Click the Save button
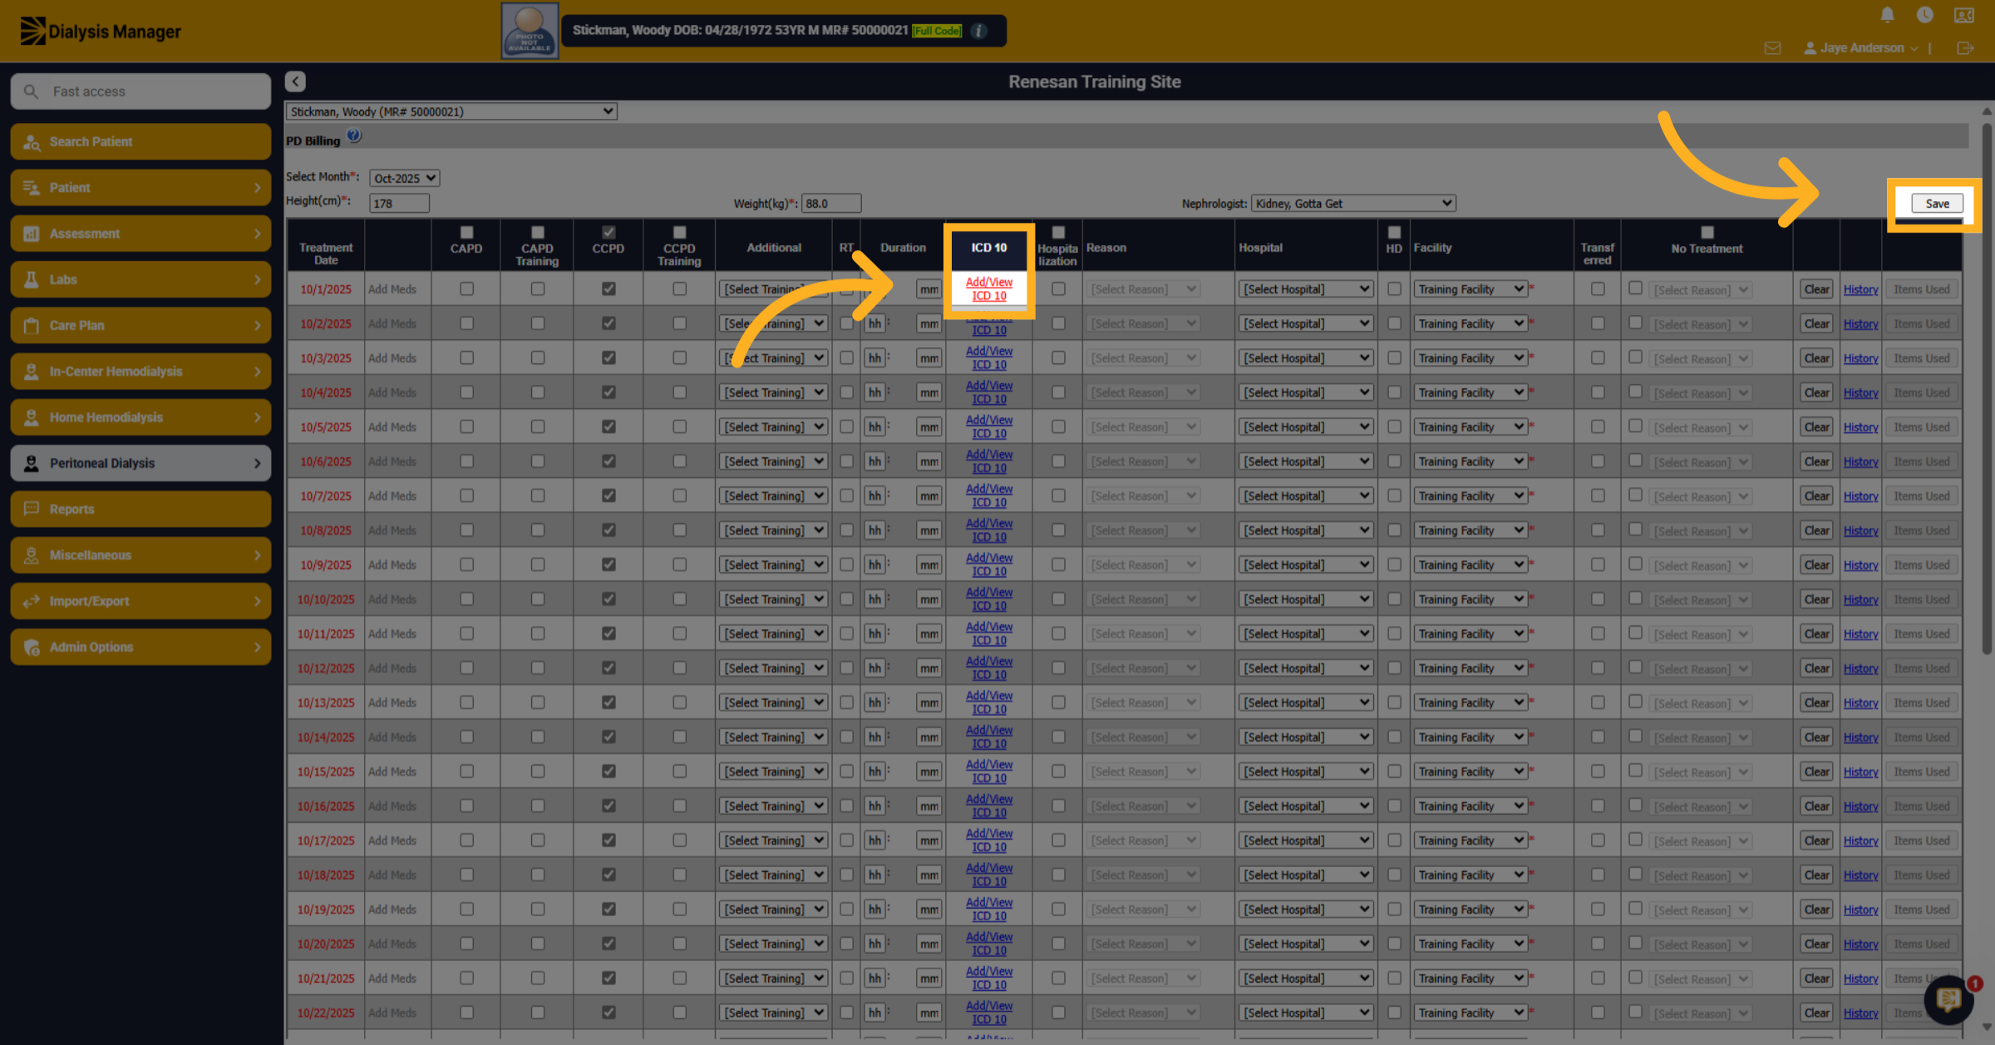The width and height of the screenshot is (1995, 1045). (1937, 204)
